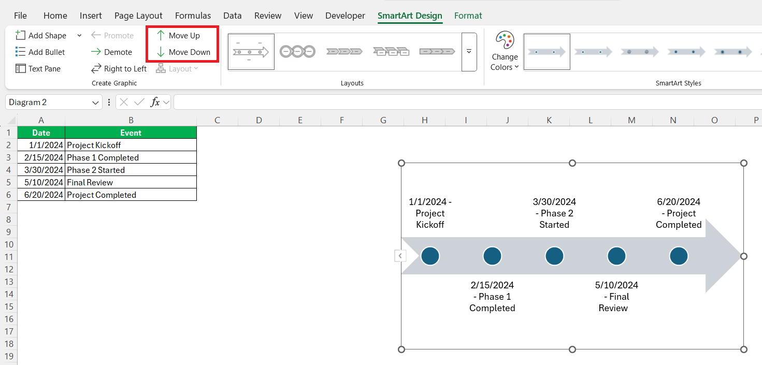This screenshot has height=365, width=762.
Task: Select cell containing Final Review
Action: pos(131,182)
